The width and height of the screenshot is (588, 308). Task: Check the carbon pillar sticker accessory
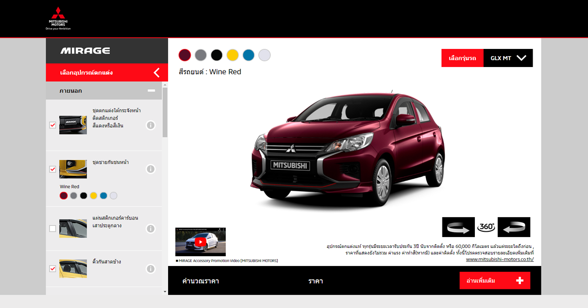[x=53, y=228]
